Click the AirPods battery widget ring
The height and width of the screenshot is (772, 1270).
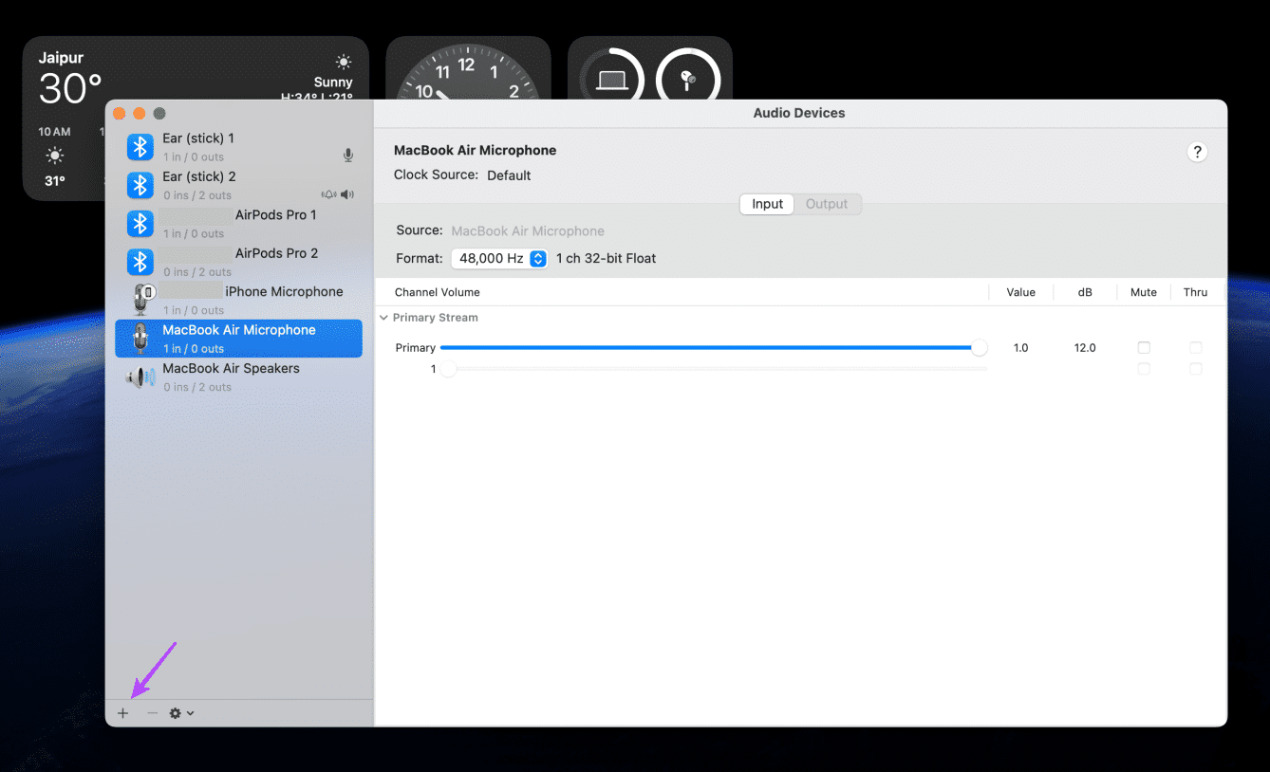point(688,80)
